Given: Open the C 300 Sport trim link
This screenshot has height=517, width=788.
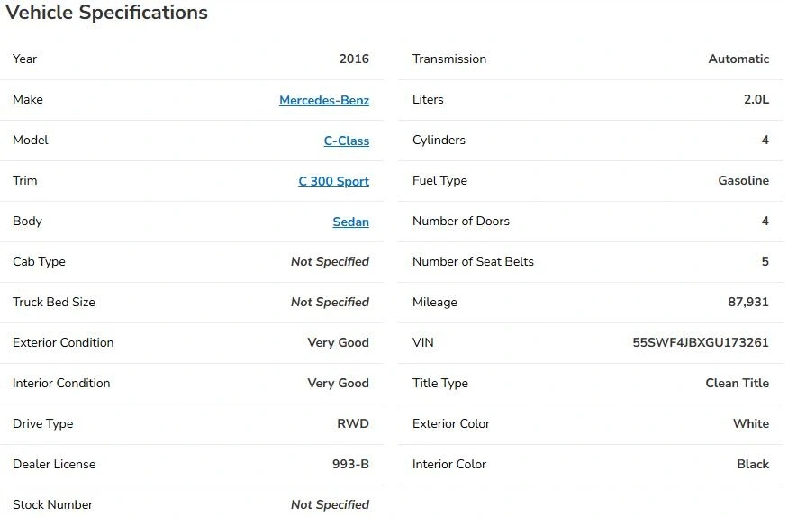Looking at the screenshot, I should (334, 181).
